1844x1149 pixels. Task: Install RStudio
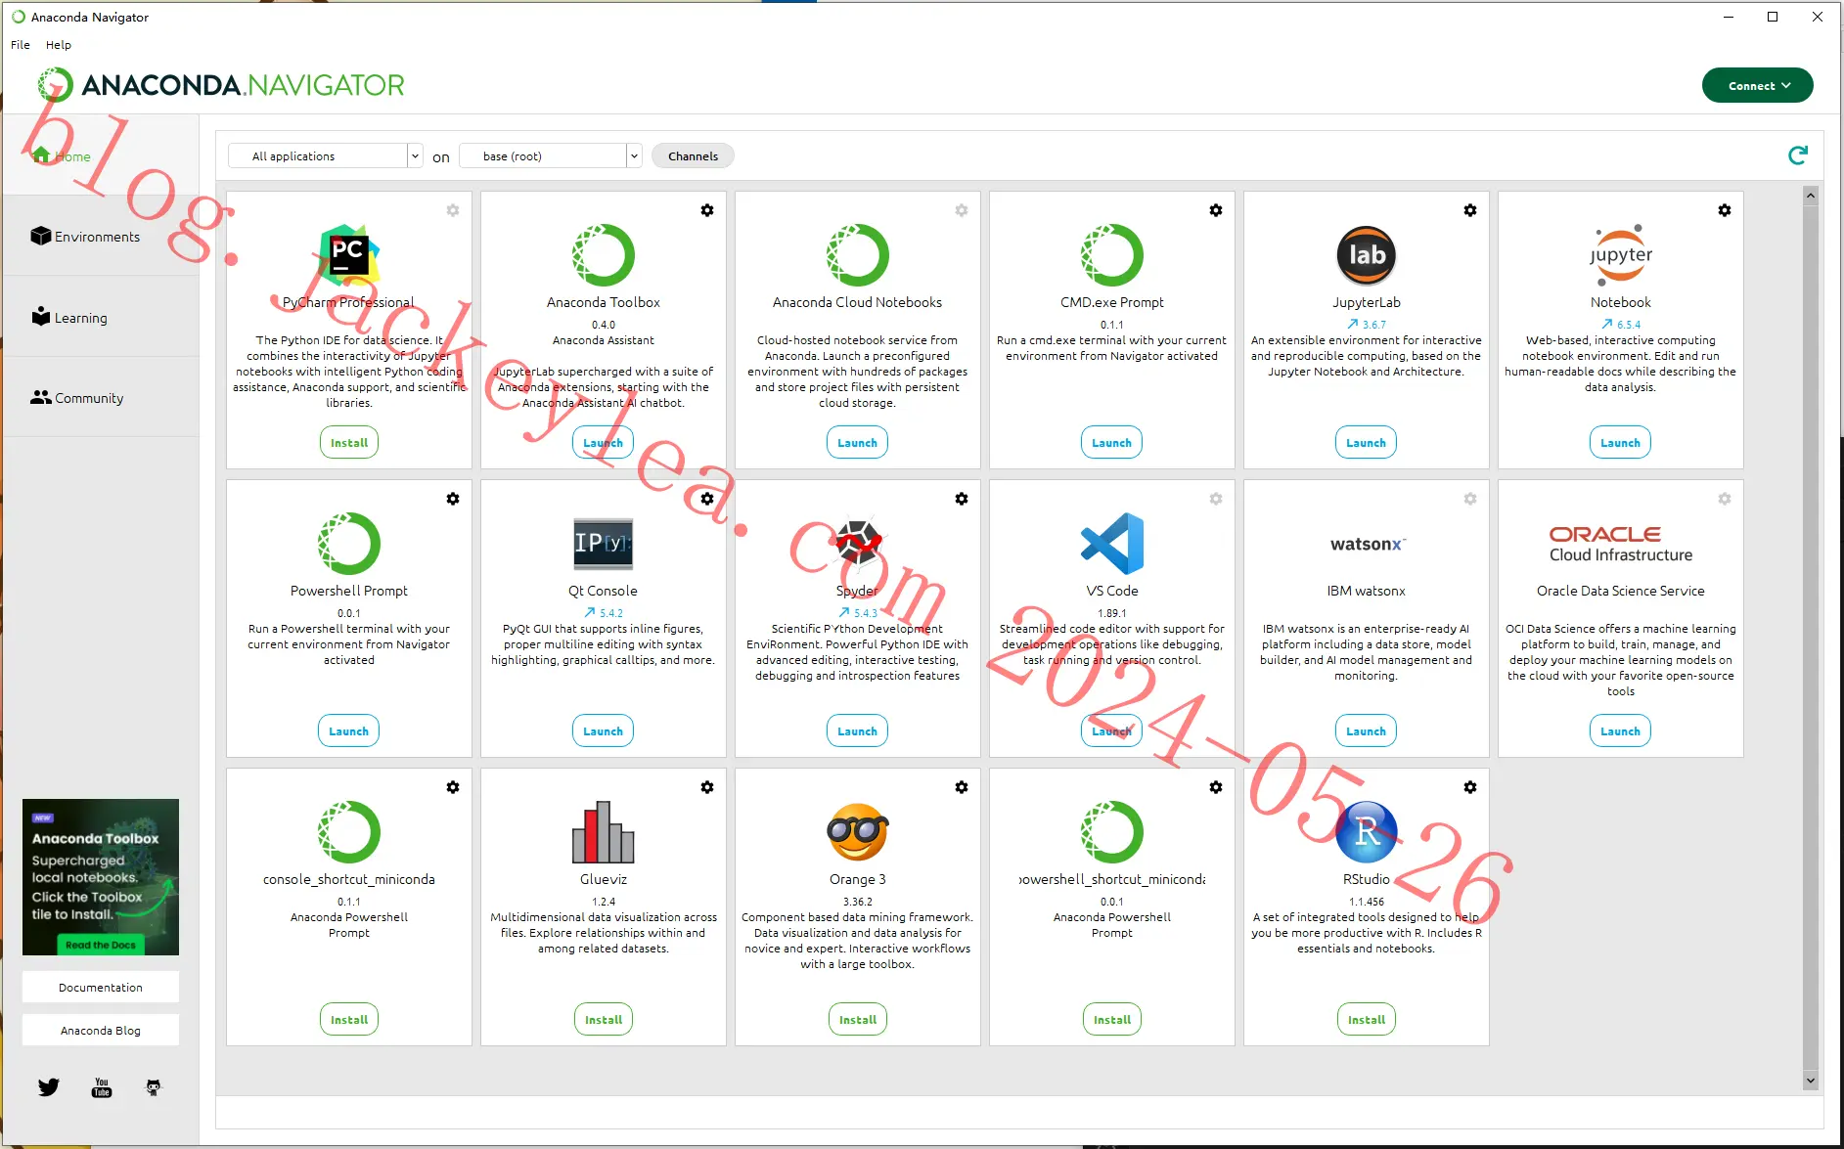pyautogui.click(x=1367, y=1019)
